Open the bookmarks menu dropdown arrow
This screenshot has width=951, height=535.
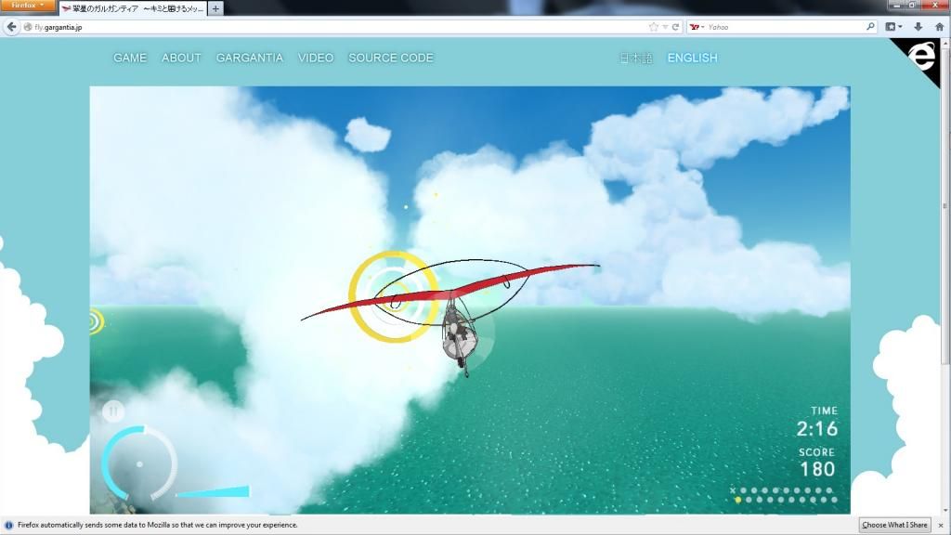pos(900,27)
